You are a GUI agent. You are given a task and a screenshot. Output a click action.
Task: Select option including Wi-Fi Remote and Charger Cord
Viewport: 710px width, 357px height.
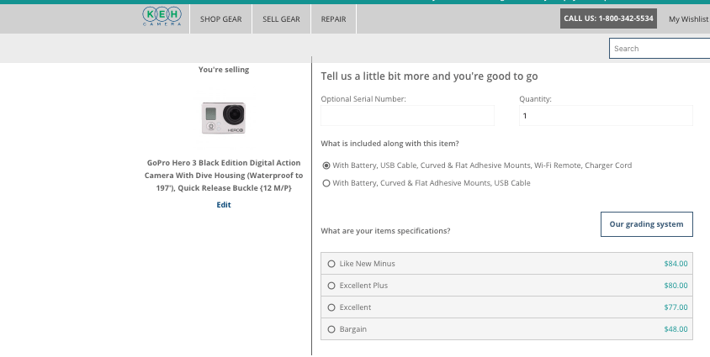pos(326,165)
